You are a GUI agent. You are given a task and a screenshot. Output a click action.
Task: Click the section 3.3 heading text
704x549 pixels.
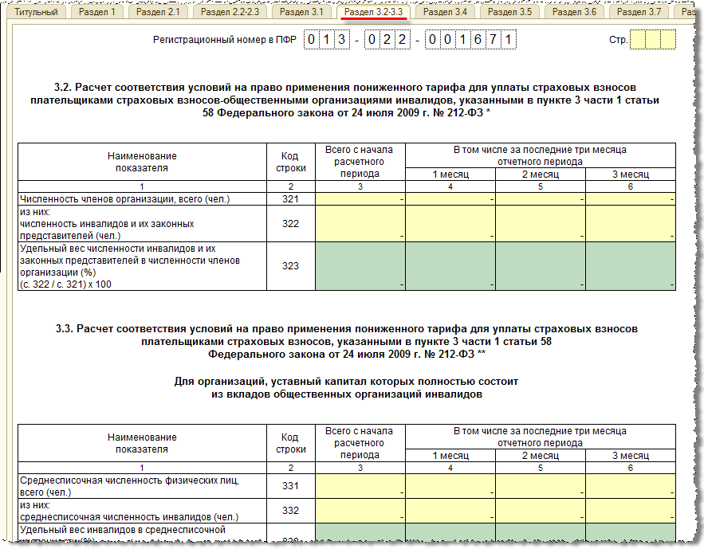[347, 341]
